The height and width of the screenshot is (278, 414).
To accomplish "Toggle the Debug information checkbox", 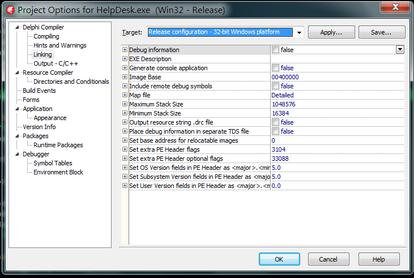I will tap(275, 50).
